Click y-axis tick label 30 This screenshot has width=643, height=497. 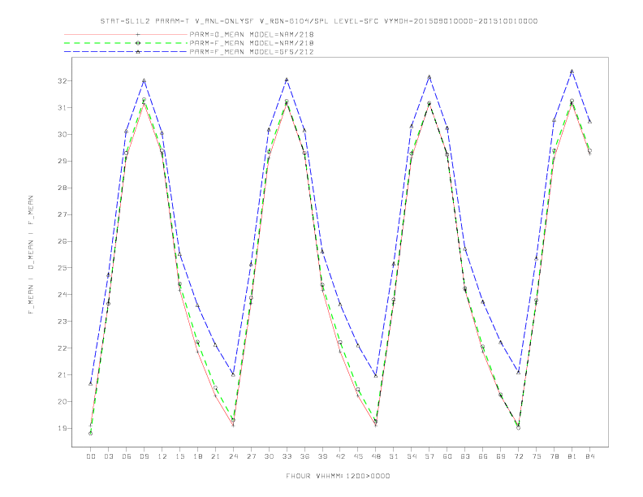(x=62, y=135)
